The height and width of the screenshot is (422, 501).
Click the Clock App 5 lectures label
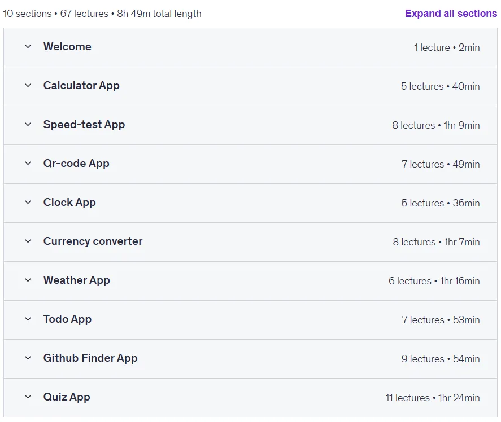click(422, 203)
